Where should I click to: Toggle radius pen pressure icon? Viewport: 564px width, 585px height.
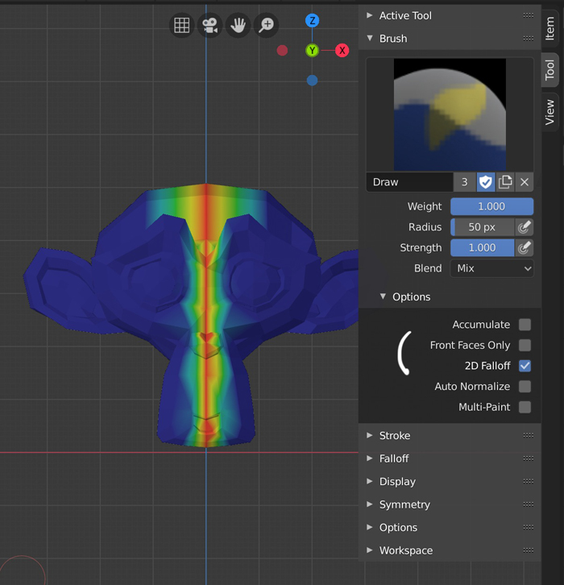(x=524, y=227)
